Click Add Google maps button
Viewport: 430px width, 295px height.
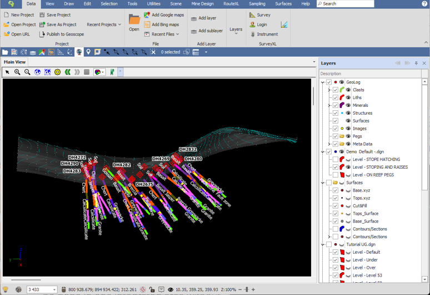164,15
